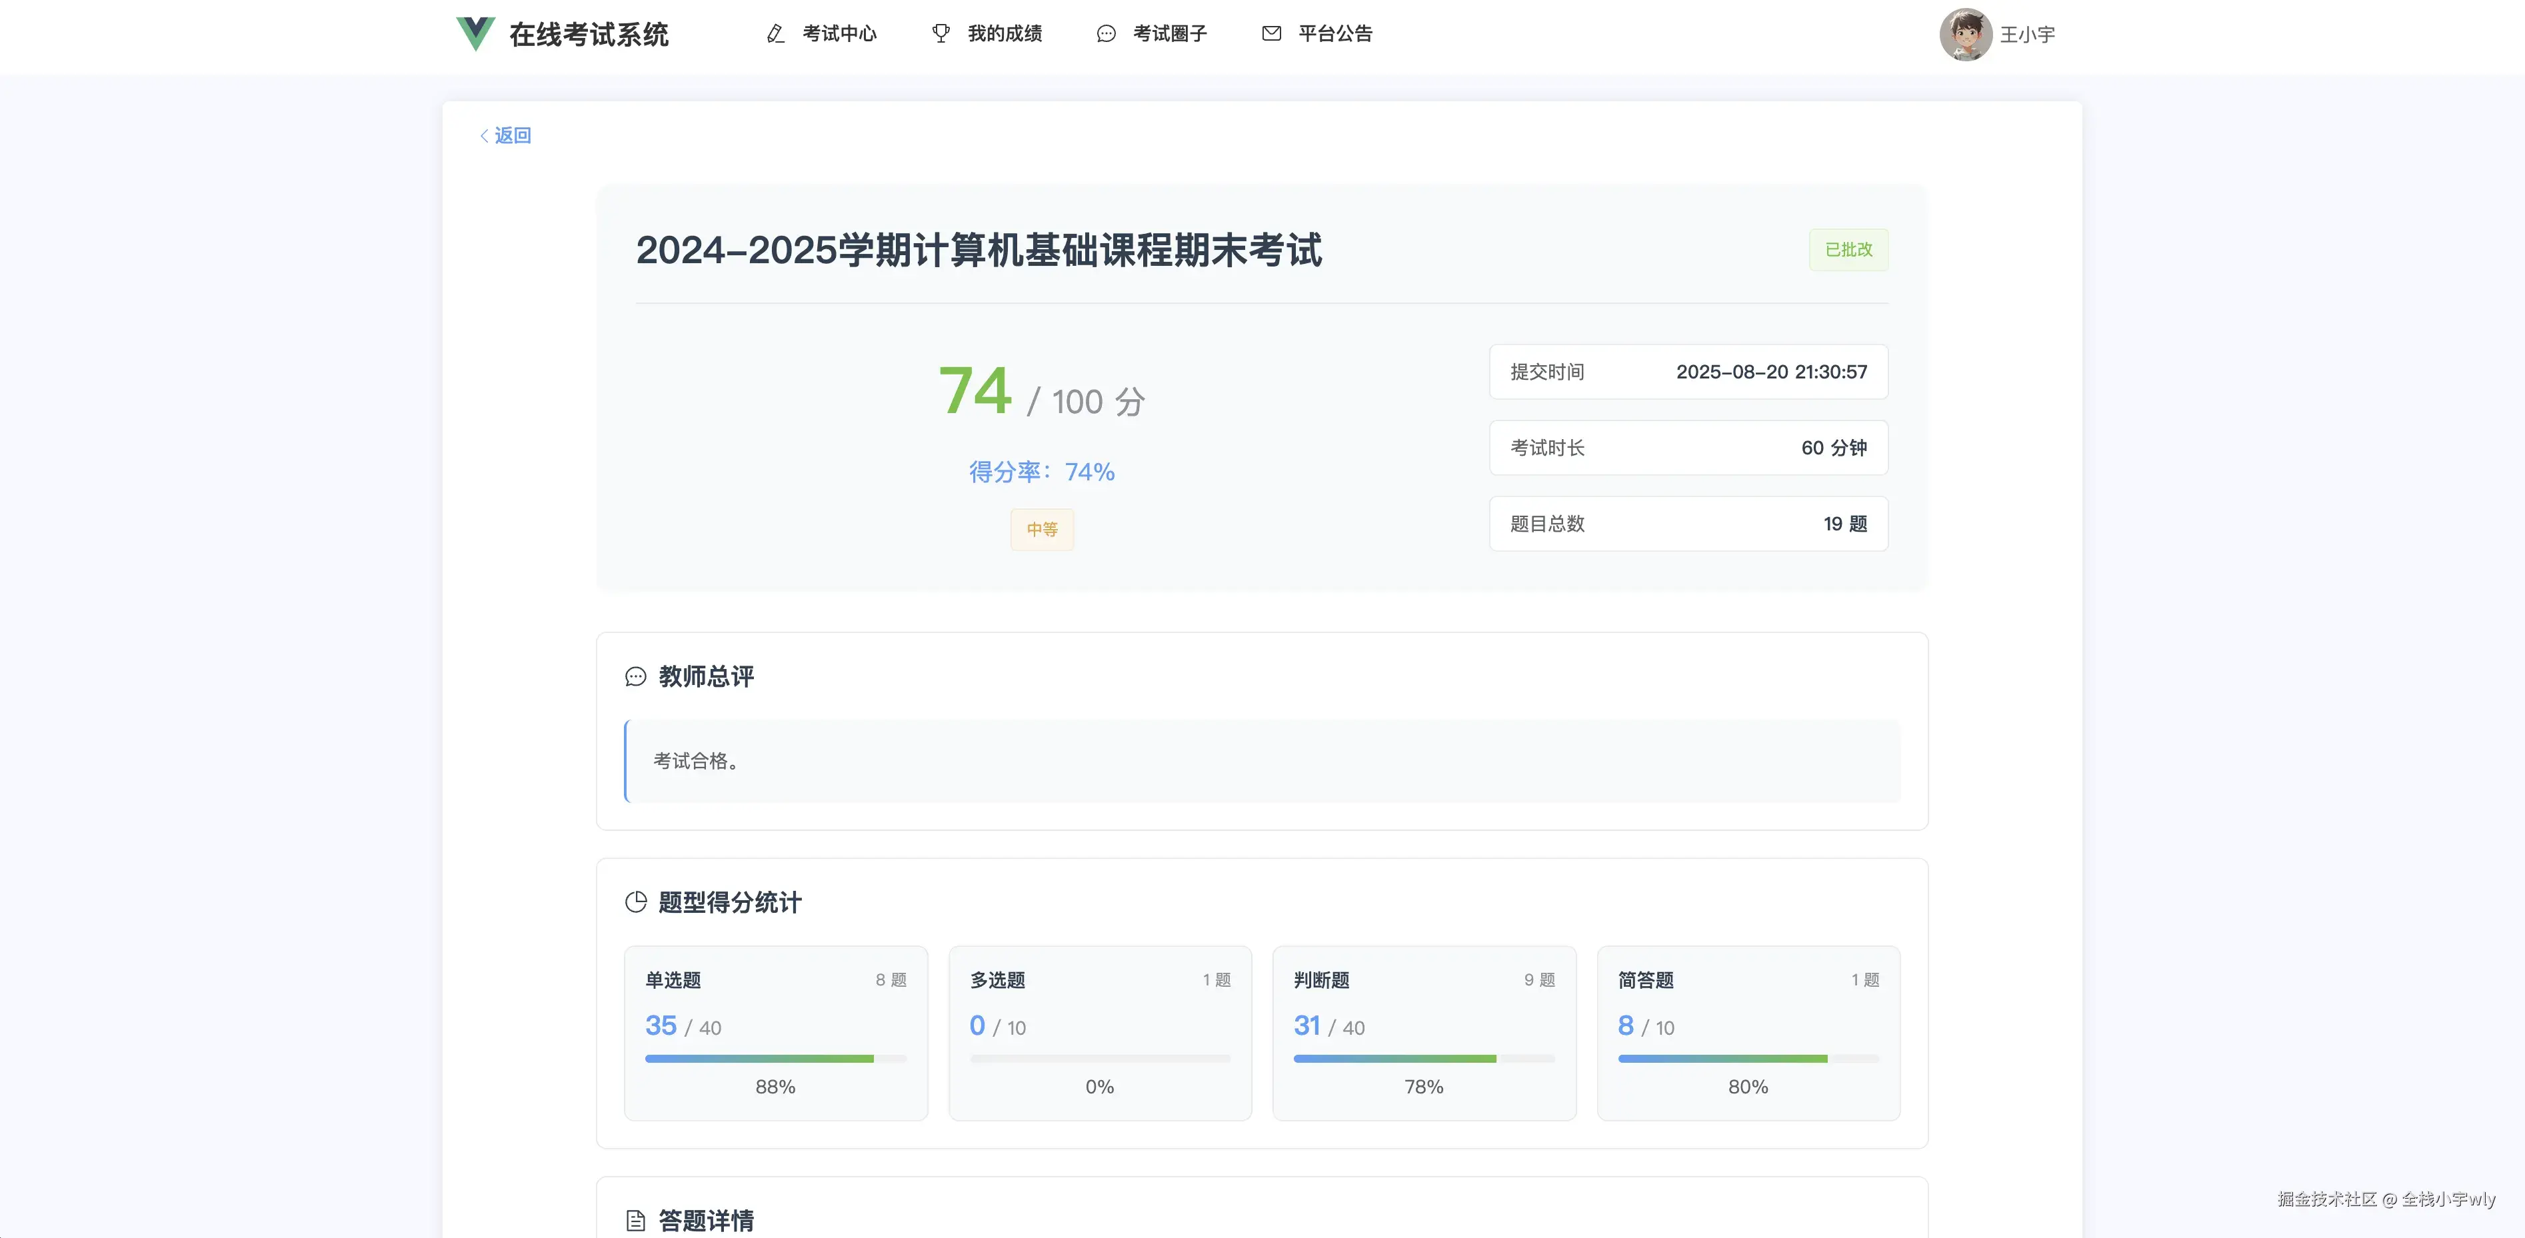Click the envelope icon beside 平台公告
Viewport: 2525px width, 1238px height.
[1271, 33]
